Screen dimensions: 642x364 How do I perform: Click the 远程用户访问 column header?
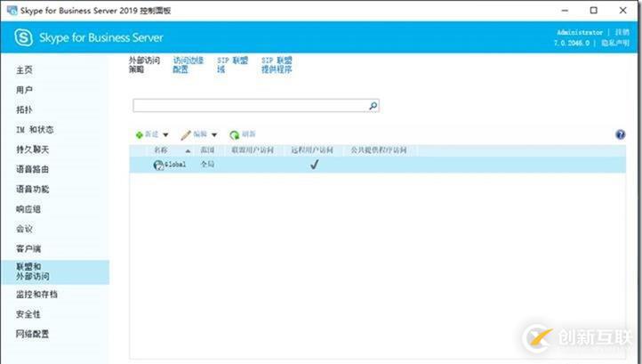tap(312, 150)
